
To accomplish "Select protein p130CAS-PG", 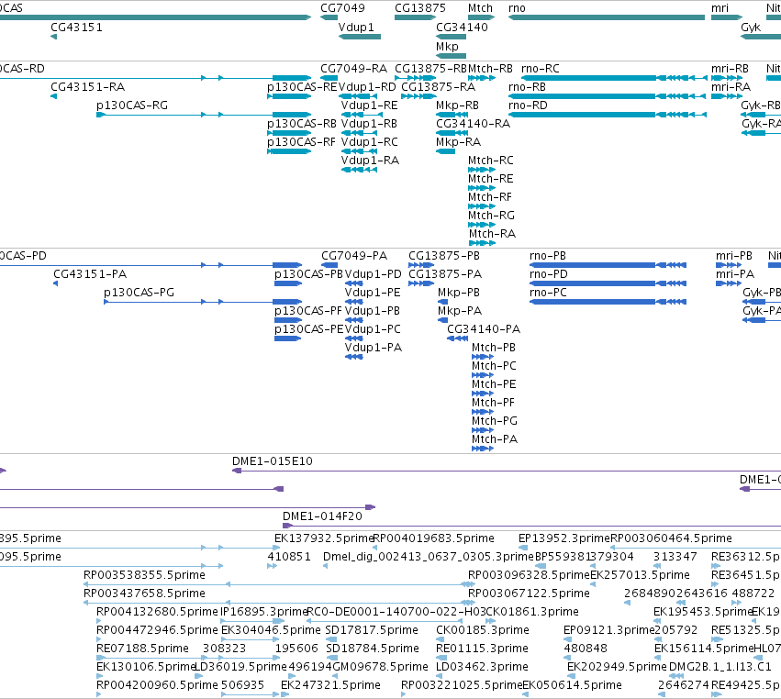I will click(x=203, y=302).
